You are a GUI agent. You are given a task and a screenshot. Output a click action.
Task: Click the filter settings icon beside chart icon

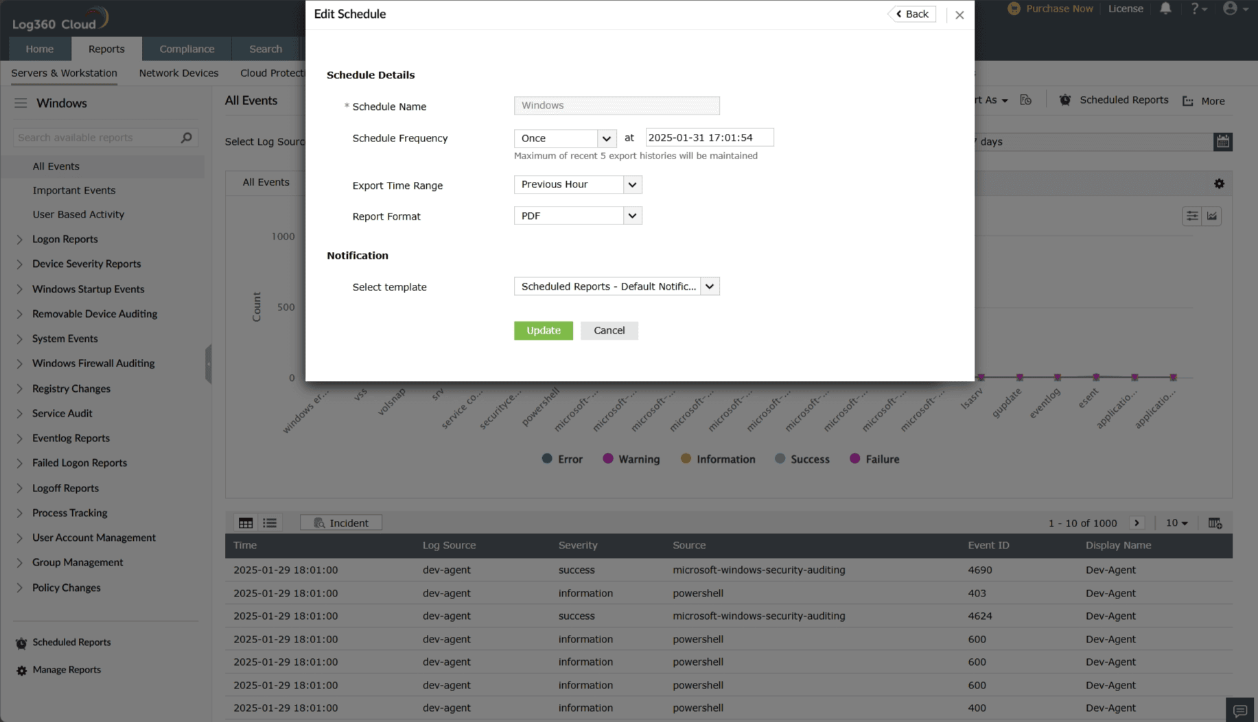click(x=1191, y=216)
